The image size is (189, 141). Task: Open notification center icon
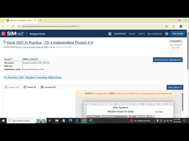184,121
